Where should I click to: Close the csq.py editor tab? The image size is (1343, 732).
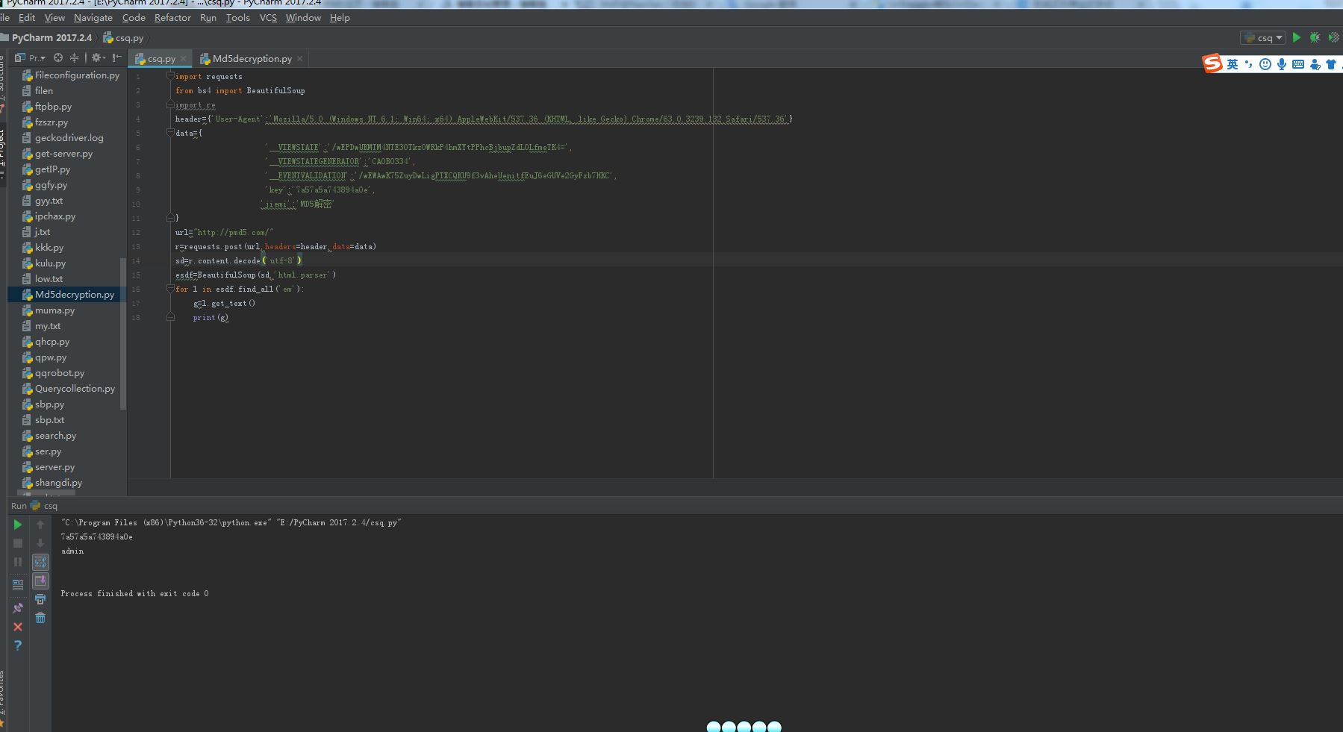pyautogui.click(x=183, y=59)
